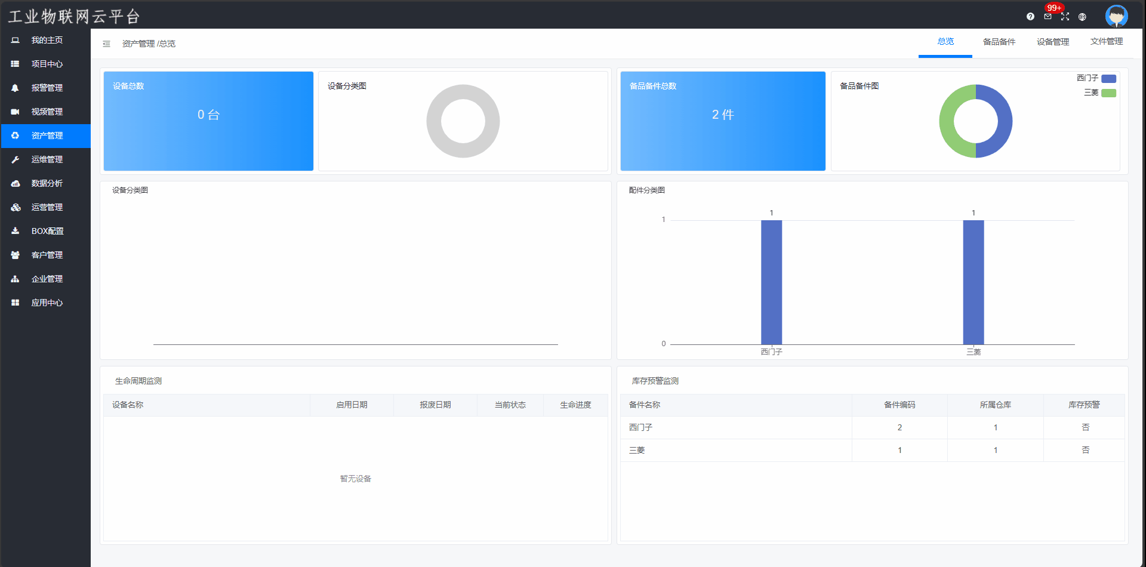Go to 我的主页 in the sidebar
1146x567 pixels.
pyautogui.click(x=47, y=40)
